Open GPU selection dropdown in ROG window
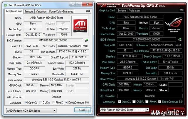 point(124,110)
